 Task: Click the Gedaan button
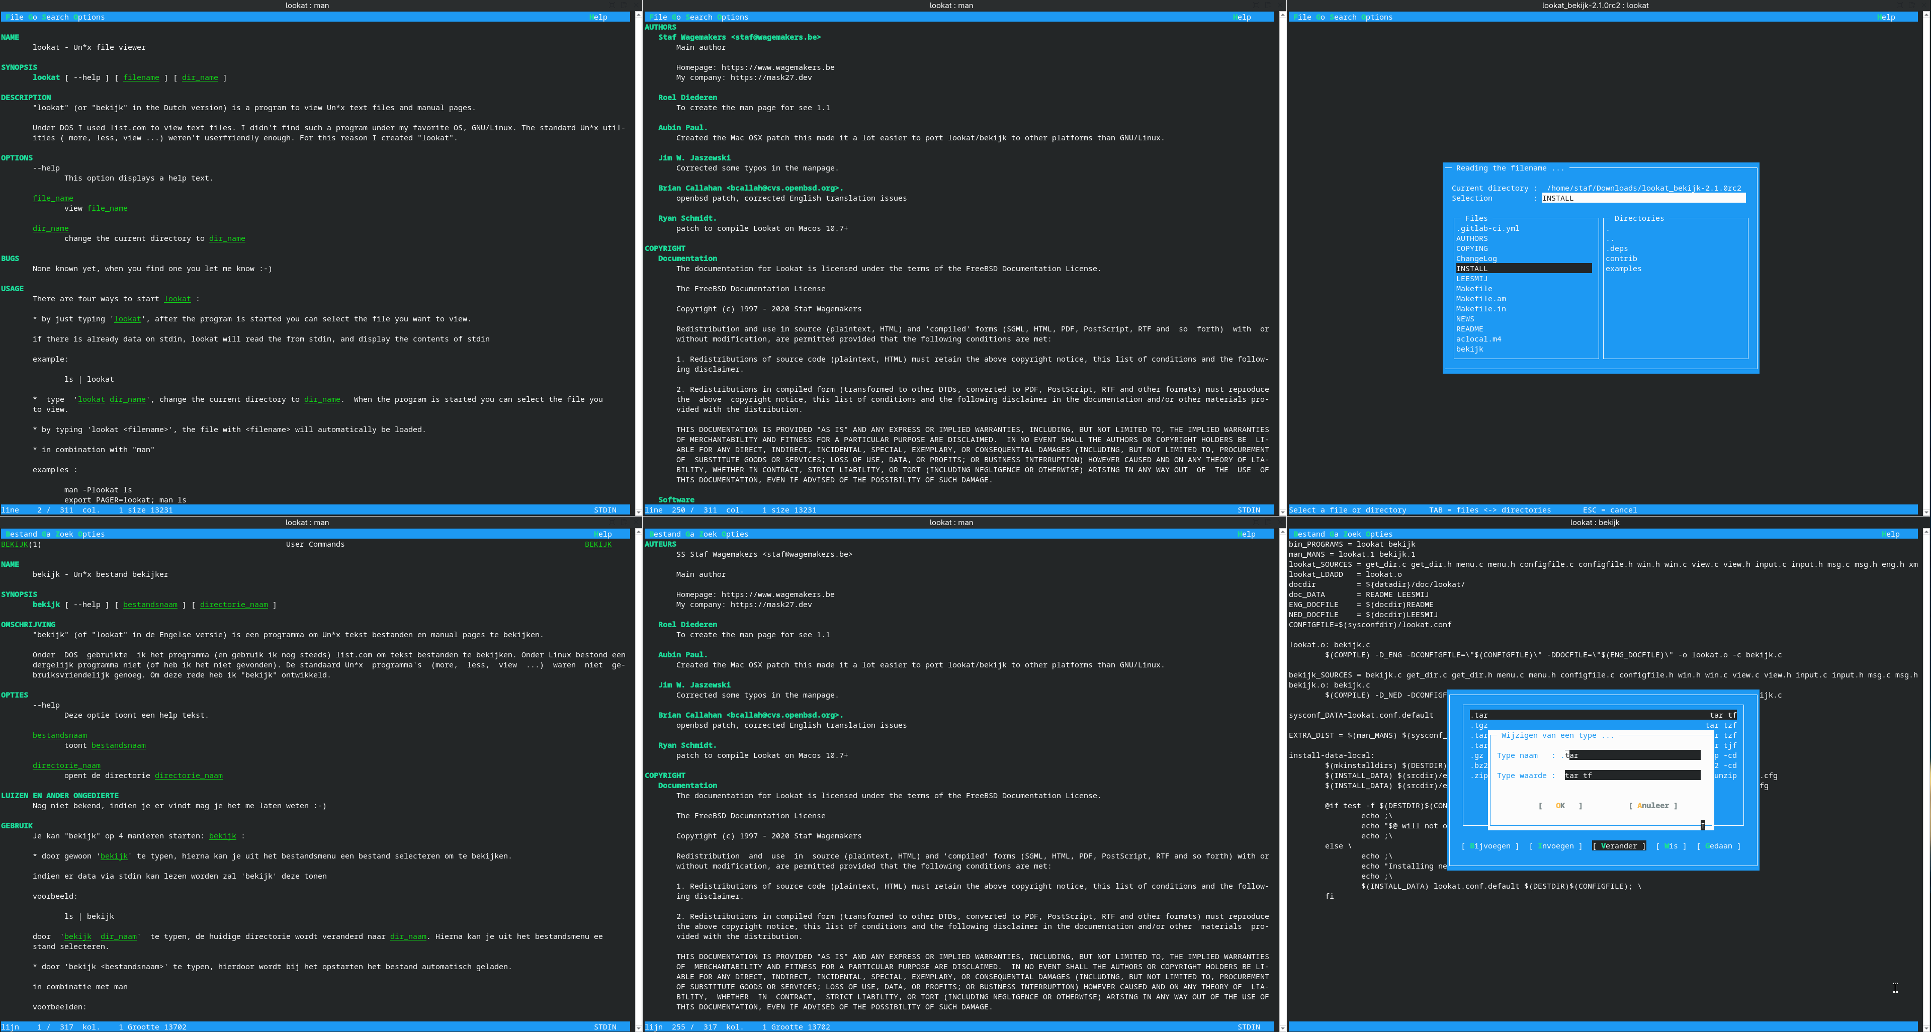[1718, 846]
